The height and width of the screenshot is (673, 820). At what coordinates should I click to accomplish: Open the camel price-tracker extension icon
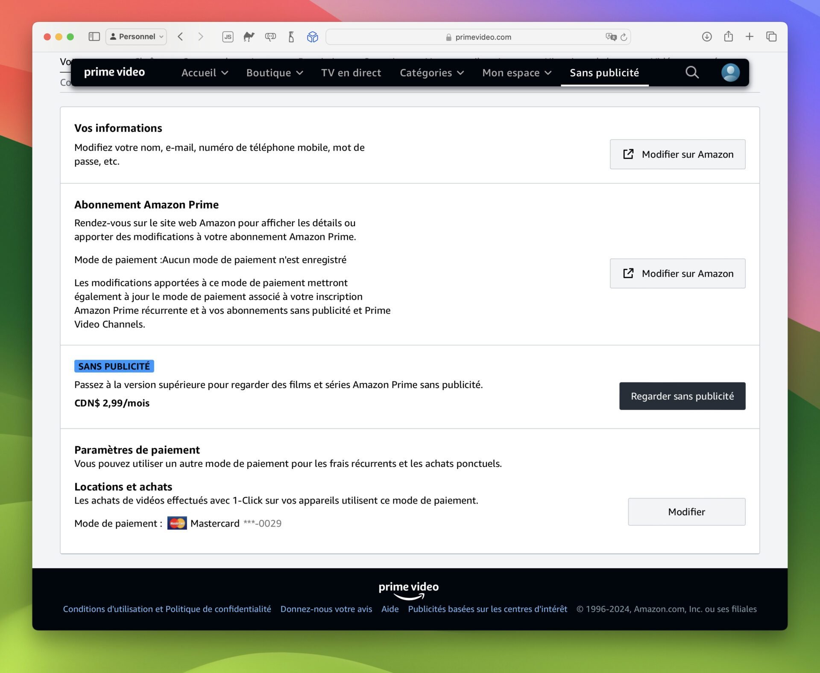tap(249, 37)
